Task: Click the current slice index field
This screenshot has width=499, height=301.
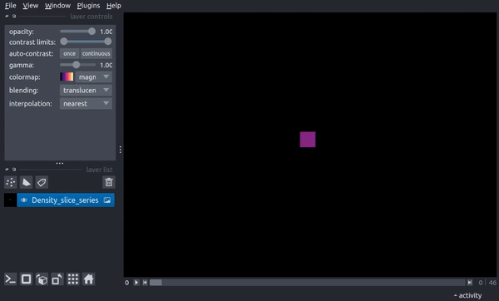Action: point(480,283)
